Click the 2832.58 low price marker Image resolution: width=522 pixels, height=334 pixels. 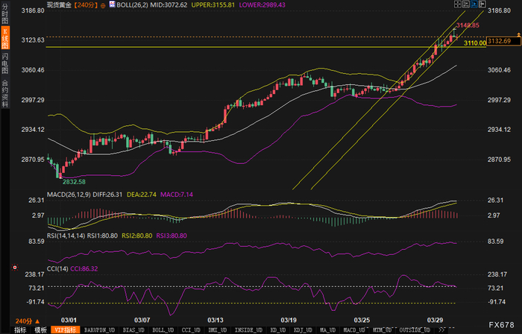[74, 182]
